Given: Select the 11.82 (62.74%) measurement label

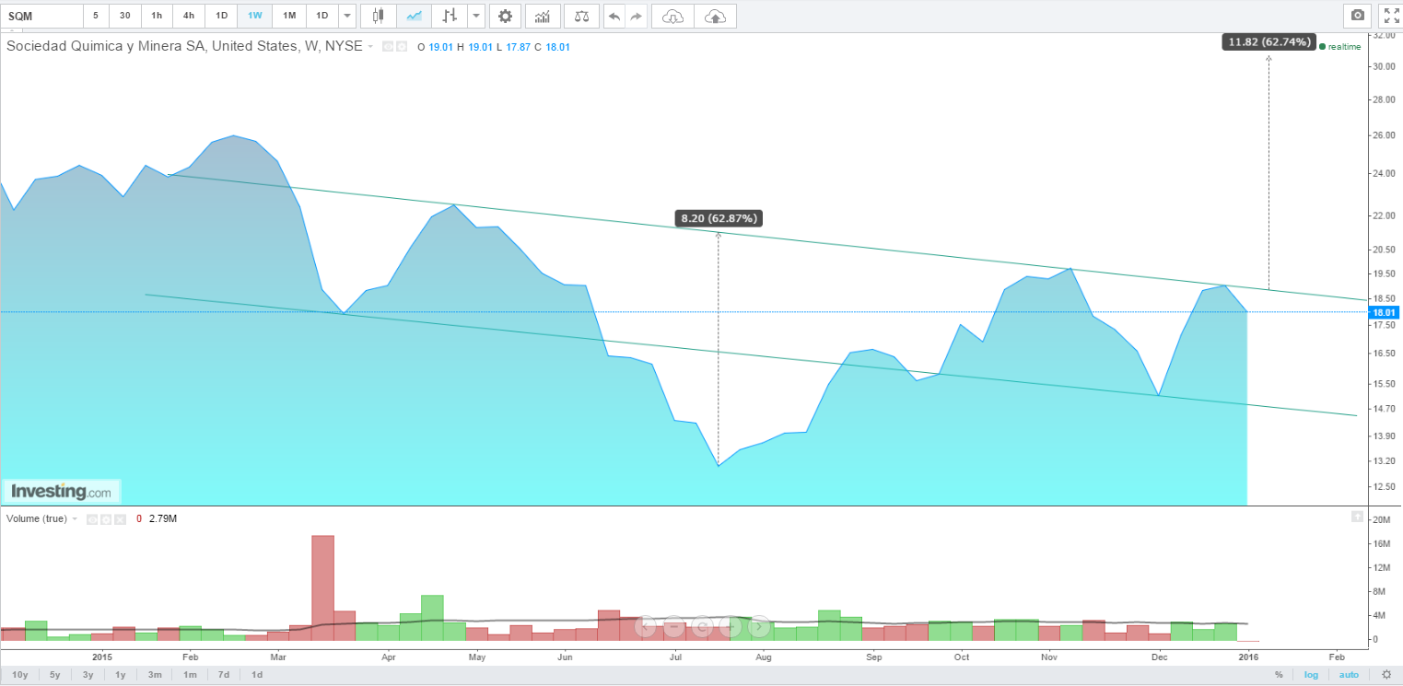Looking at the screenshot, I should pos(1268,41).
